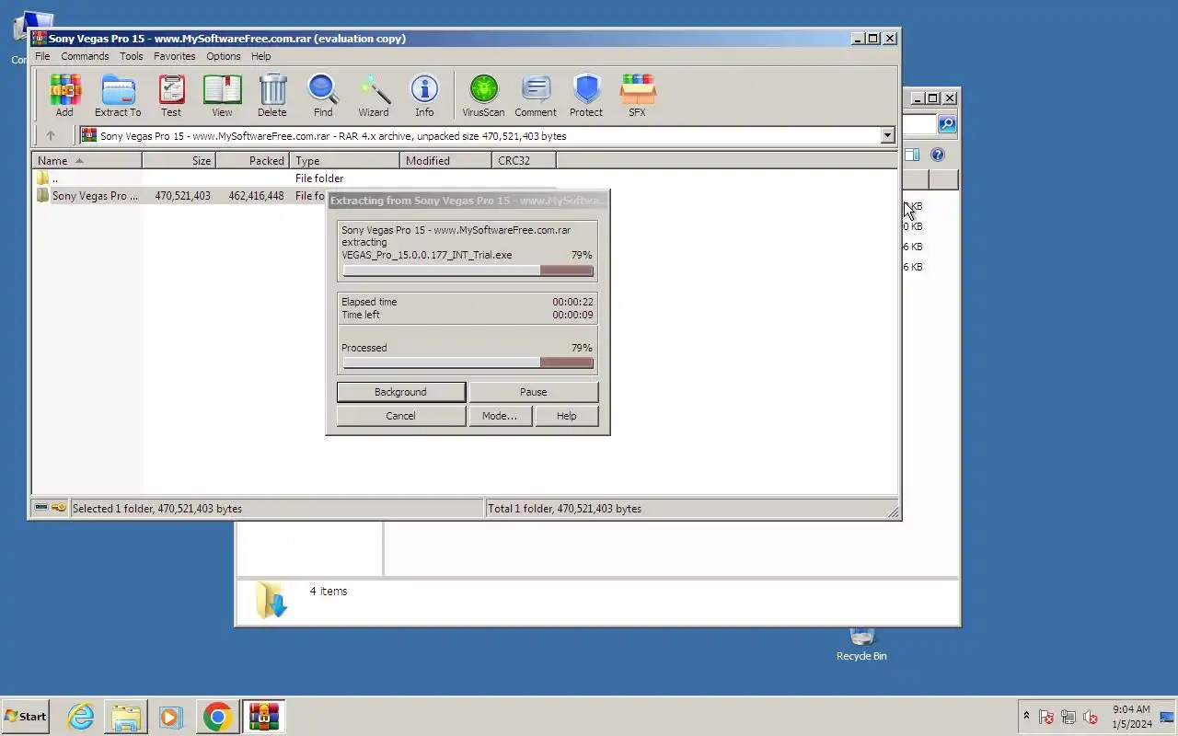
Task: Open Google Chrome from taskbar
Action: (x=217, y=717)
